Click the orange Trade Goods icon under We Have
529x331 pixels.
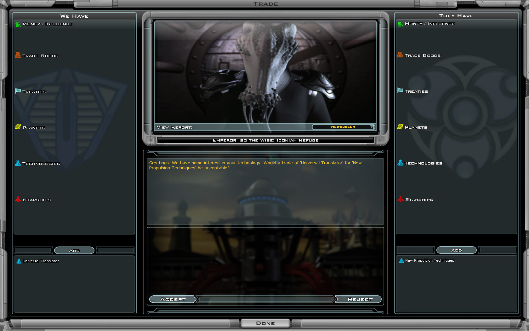(x=18, y=55)
